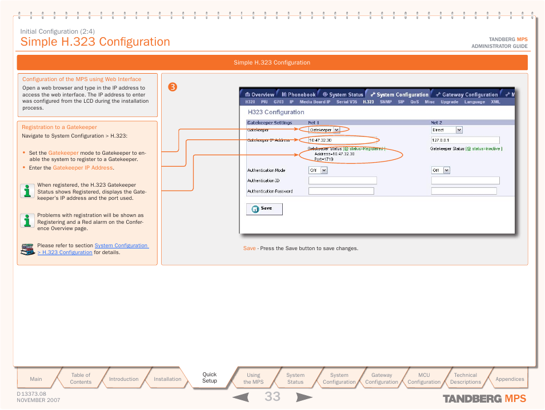This screenshot has height=410, width=545.
Task: Select System Configuration tab in web interface
Action: [399, 95]
